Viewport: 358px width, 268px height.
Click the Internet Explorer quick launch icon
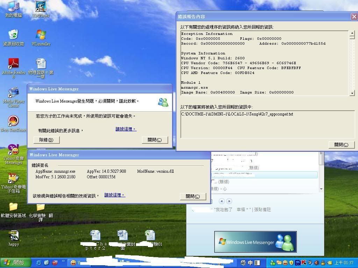[38, 263]
